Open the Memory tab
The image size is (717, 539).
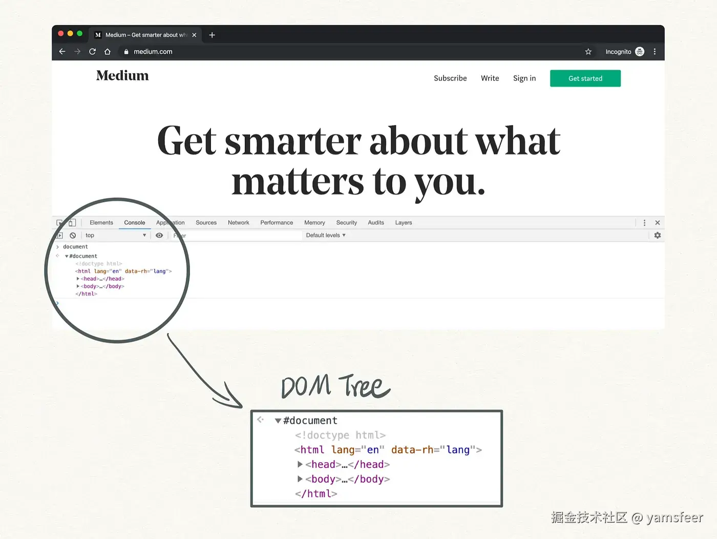point(314,222)
